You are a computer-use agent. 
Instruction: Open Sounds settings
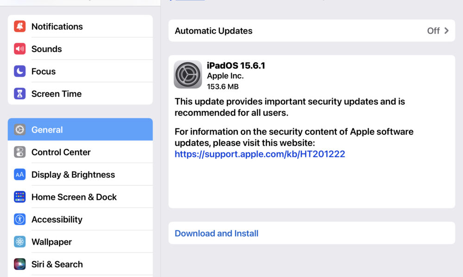80,49
